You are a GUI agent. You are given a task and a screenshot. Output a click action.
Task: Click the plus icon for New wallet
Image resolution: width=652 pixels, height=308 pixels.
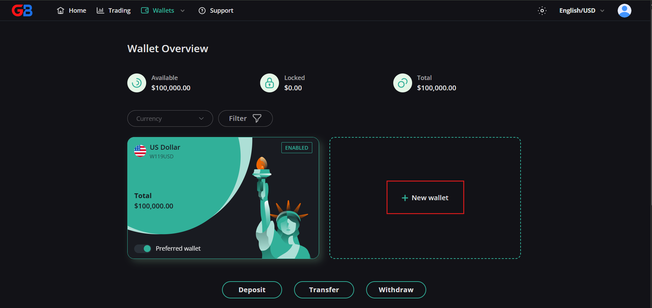[x=405, y=198]
